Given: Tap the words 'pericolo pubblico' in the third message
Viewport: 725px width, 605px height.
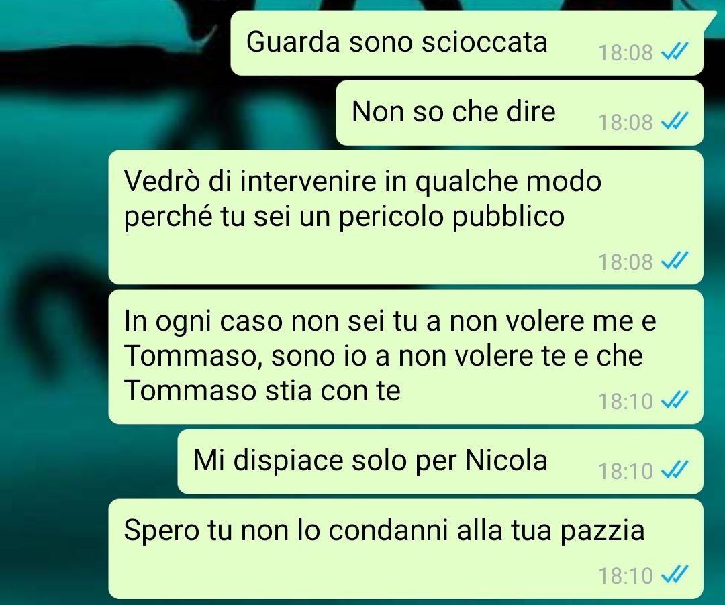Looking at the screenshot, I should coord(452,217).
